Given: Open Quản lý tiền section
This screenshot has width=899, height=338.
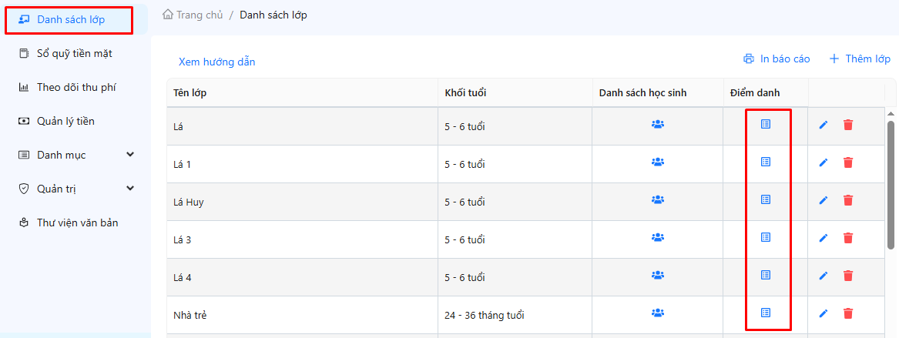Looking at the screenshot, I should point(65,121).
